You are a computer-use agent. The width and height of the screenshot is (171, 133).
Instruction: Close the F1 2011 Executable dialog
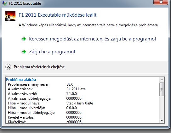pyautogui.click(x=161, y=2)
